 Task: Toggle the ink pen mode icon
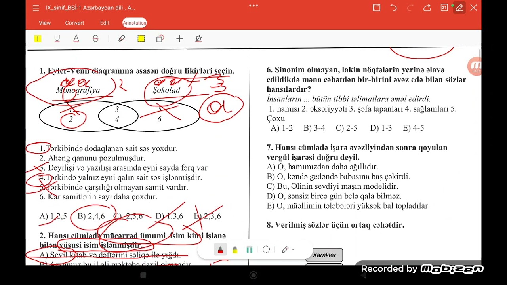coord(459,8)
